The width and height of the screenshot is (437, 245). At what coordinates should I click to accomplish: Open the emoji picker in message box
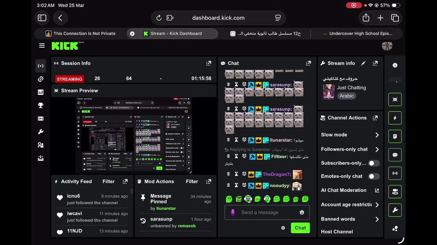click(302, 212)
